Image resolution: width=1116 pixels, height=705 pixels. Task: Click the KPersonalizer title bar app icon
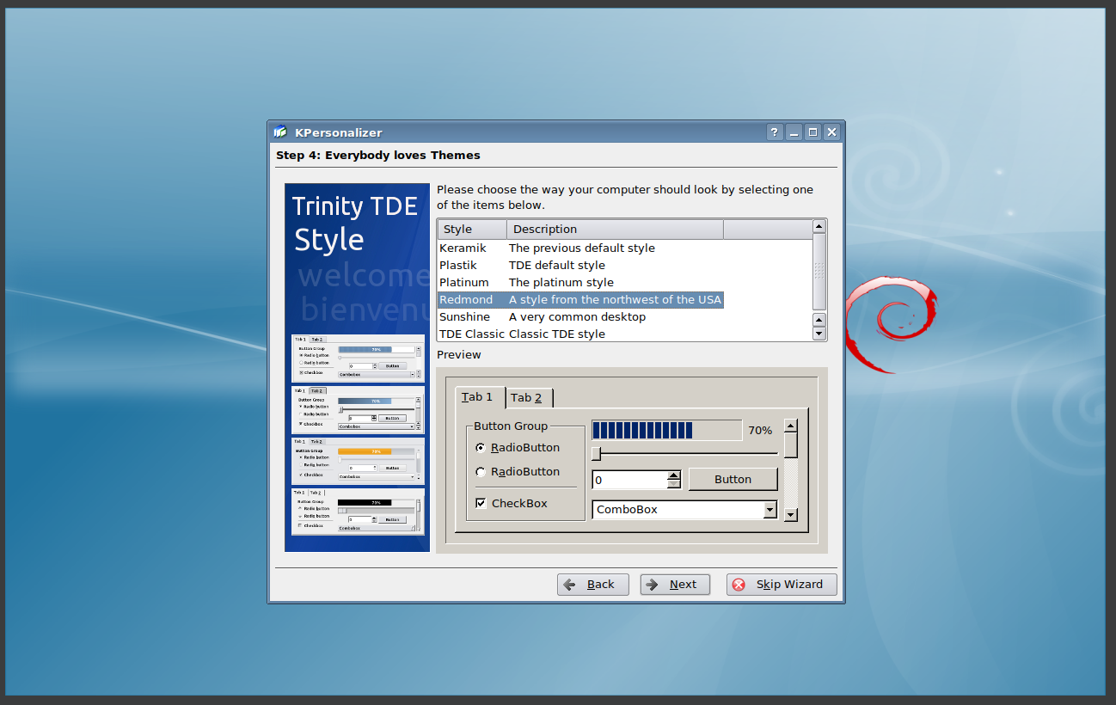click(279, 132)
